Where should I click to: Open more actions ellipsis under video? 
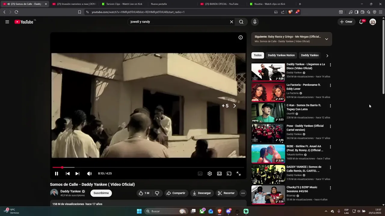(x=243, y=193)
